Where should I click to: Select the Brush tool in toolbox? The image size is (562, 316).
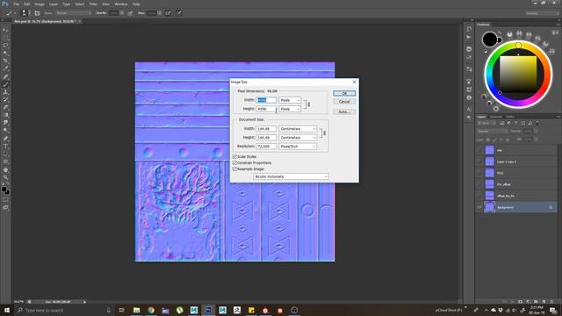point(5,84)
